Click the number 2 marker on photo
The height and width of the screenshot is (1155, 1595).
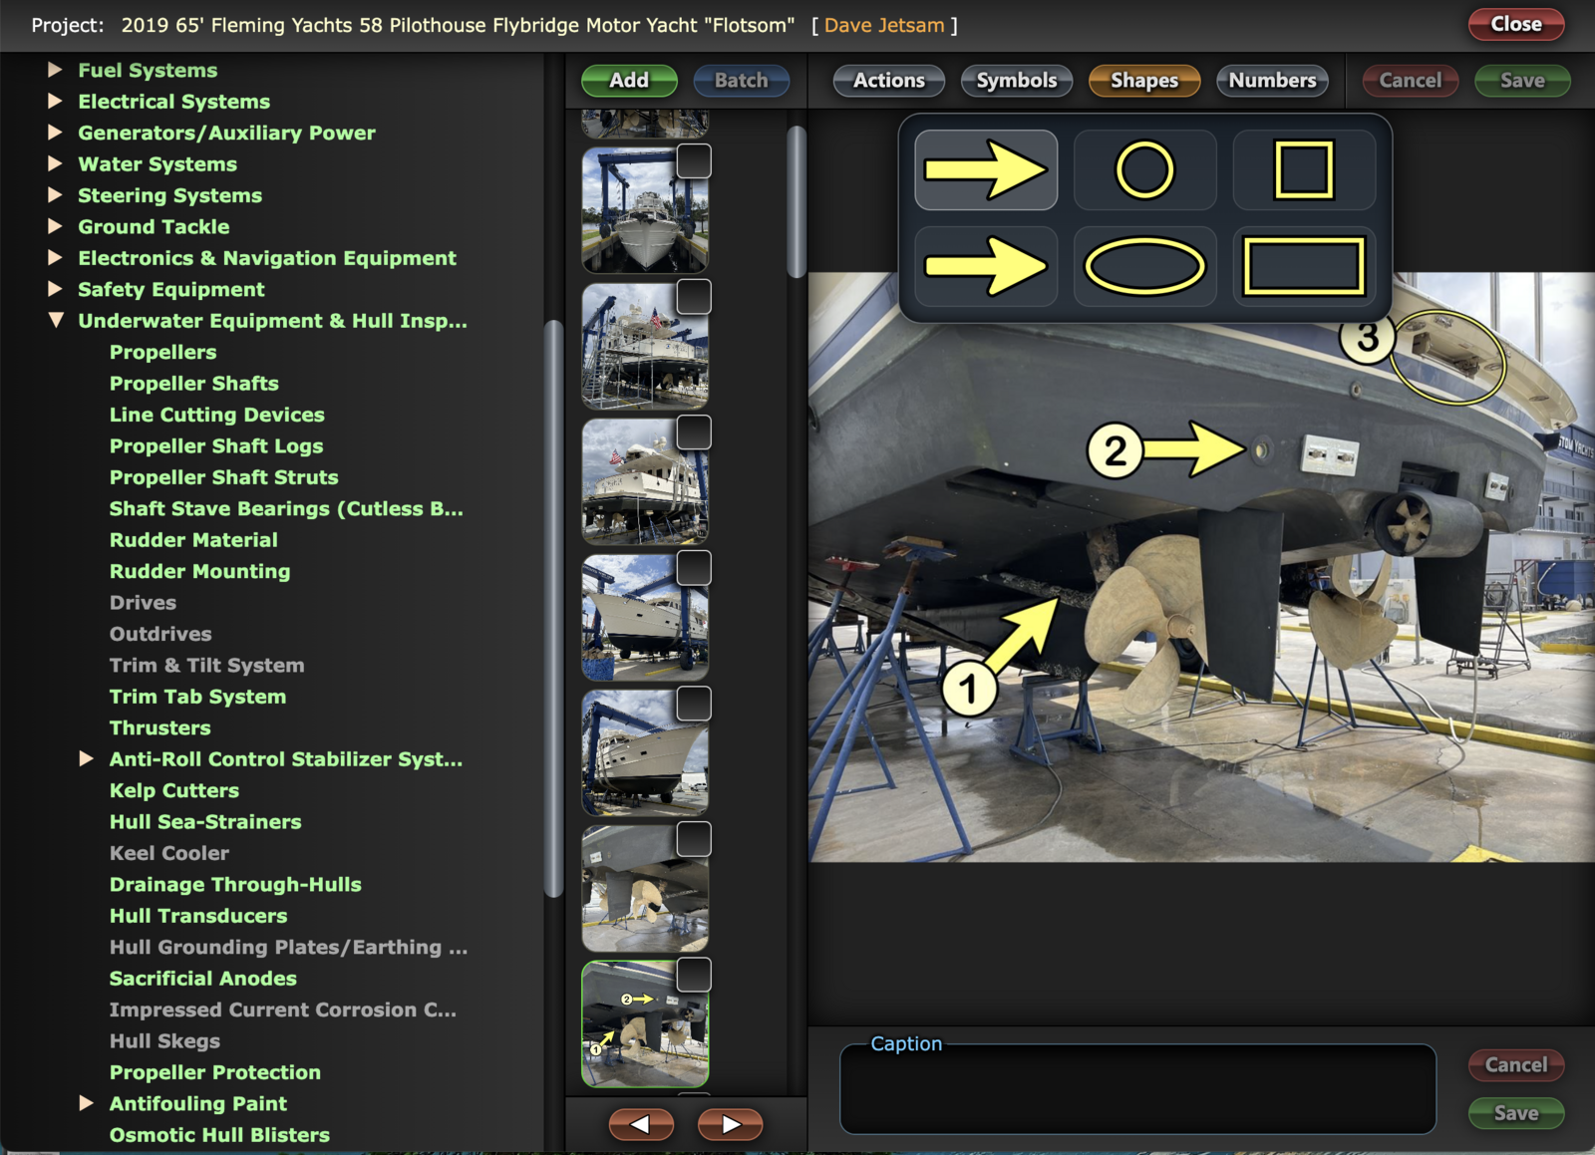[1114, 450]
